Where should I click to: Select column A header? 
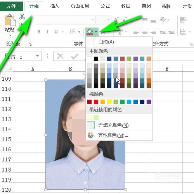pyautogui.click(x=33, y=69)
